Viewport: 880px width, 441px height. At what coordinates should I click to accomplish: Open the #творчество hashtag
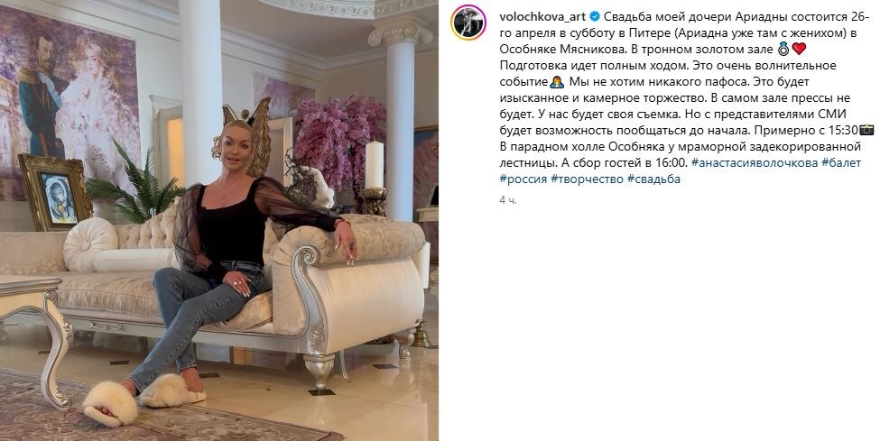(x=587, y=179)
